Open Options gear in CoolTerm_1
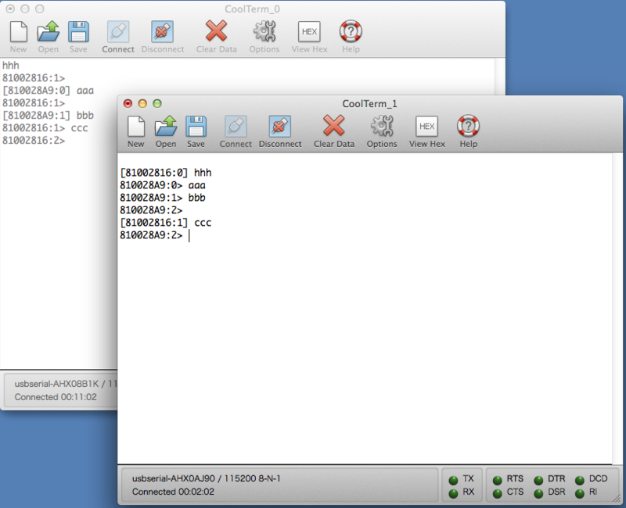626x508 pixels. (x=382, y=127)
